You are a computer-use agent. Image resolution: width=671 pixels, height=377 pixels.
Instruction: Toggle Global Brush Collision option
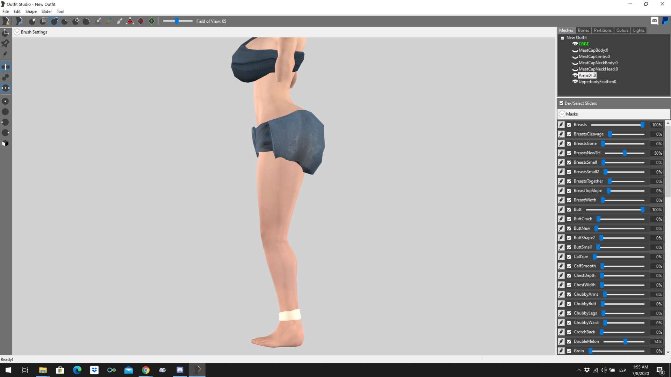coord(6,88)
